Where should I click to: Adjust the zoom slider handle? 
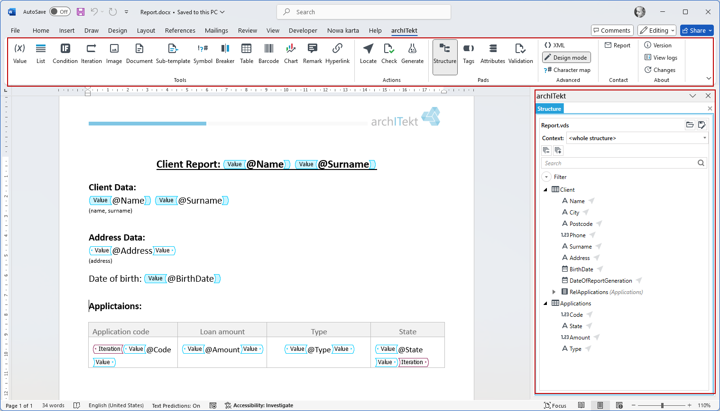tap(662, 405)
